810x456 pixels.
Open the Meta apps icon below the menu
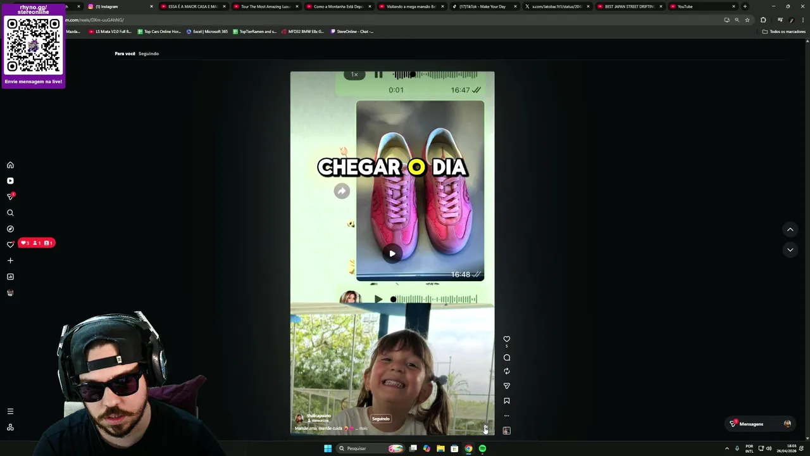(x=10, y=427)
